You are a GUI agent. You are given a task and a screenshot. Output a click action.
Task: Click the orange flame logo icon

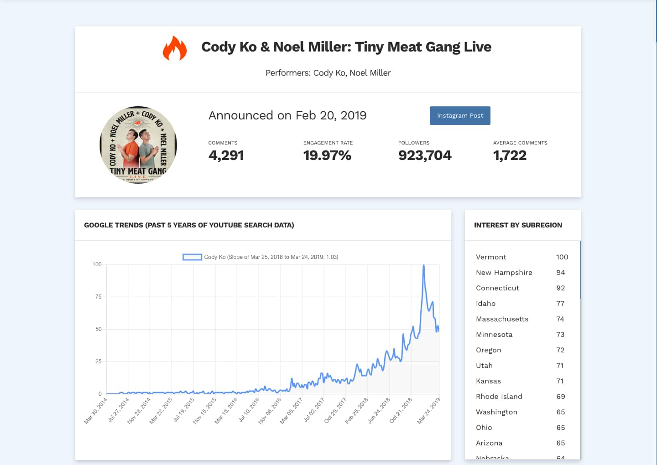point(175,48)
